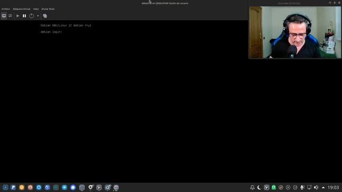Open the teal terminal-like taskbar icon
This screenshot has width=342, height=192.
56,187
